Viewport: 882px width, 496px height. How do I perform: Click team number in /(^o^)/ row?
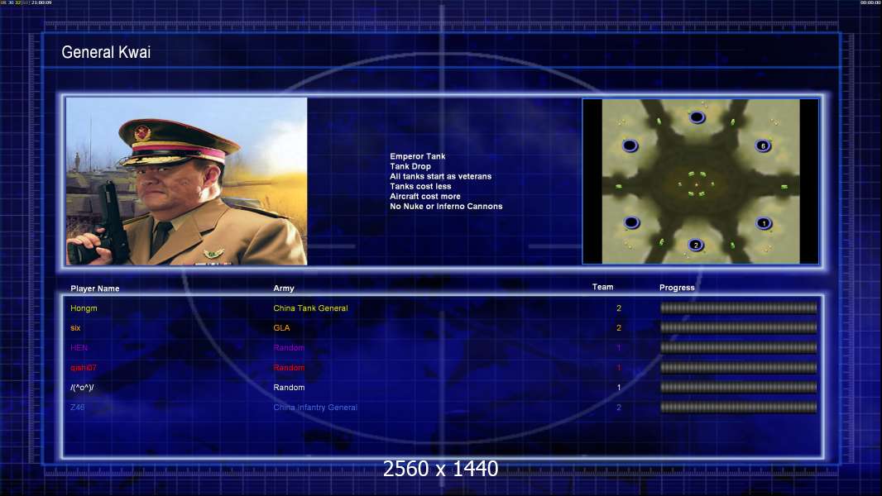[x=619, y=388]
